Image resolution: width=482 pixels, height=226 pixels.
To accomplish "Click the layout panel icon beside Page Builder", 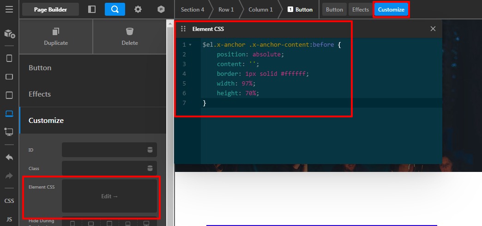I will point(92,9).
